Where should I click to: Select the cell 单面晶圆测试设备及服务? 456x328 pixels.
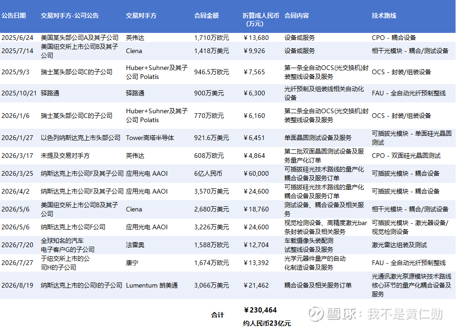318,138
